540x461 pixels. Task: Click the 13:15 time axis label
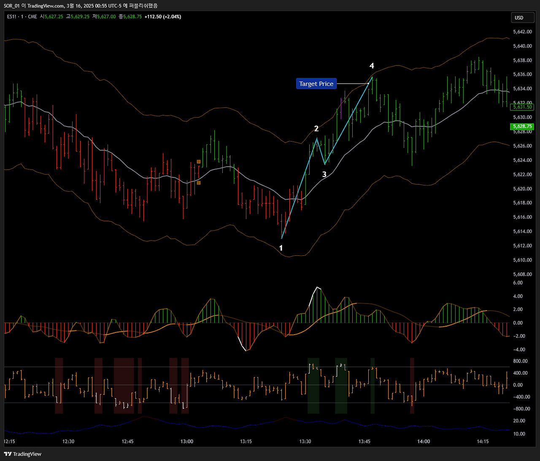246,442
